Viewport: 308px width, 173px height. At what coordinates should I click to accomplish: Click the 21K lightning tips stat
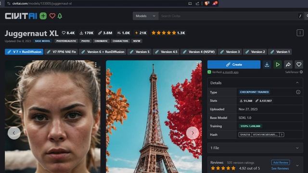(141, 33)
